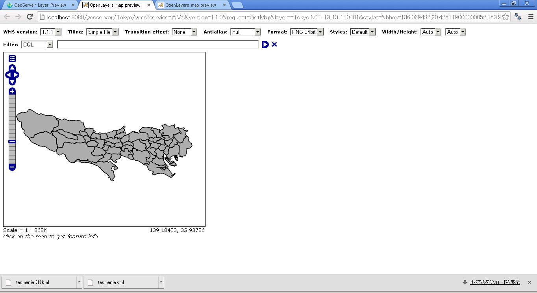Viewport: 537px width, 293px height.
Task: Expand the Tiling dropdown
Action: pos(102,32)
